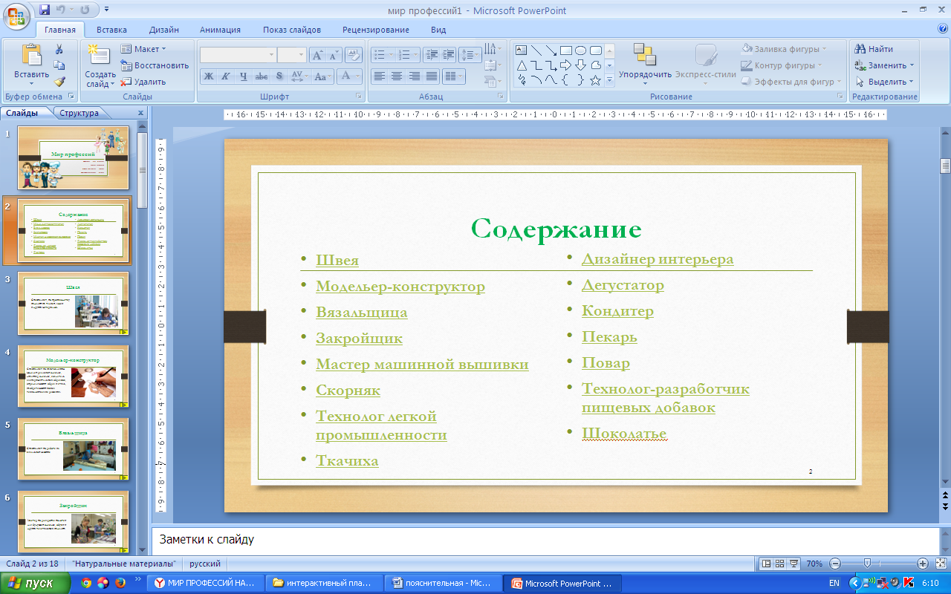Viewport: 951px width, 594px height.
Task: Click the Copy icon in clipboard group
Action: [x=59, y=65]
